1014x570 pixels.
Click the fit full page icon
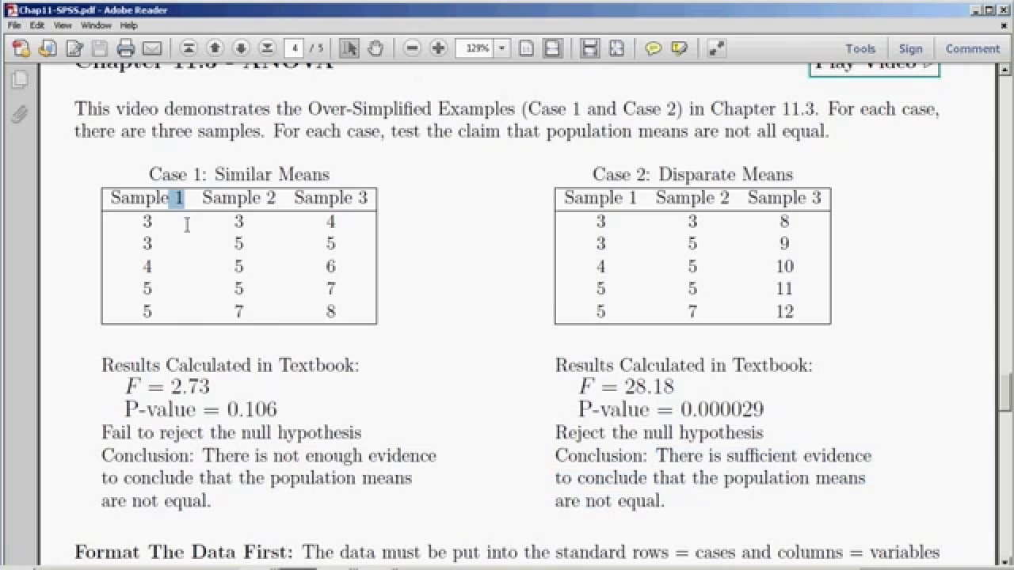616,48
